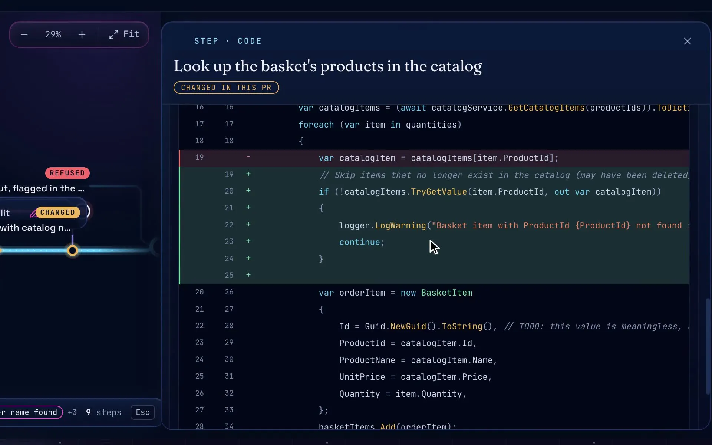
Task: Click the Esc key button
Action: tap(142, 412)
